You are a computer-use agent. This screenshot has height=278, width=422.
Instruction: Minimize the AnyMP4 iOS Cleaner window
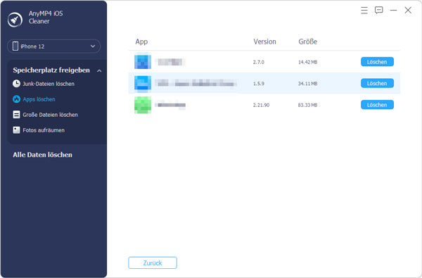(x=393, y=11)
